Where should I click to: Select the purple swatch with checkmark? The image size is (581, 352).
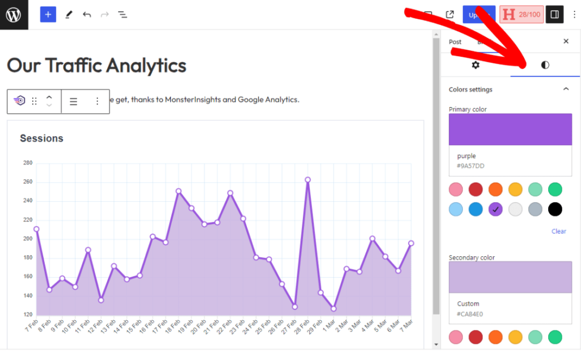coord(495,209)
